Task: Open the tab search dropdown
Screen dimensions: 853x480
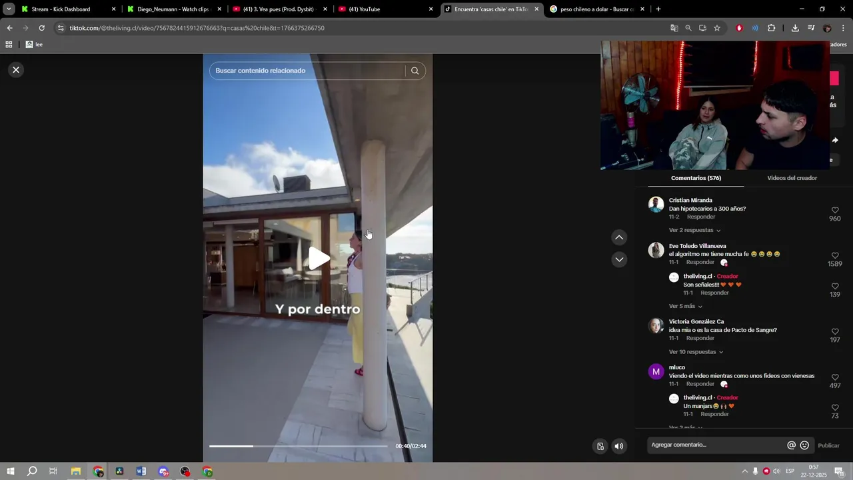Action: coord(9,9)
